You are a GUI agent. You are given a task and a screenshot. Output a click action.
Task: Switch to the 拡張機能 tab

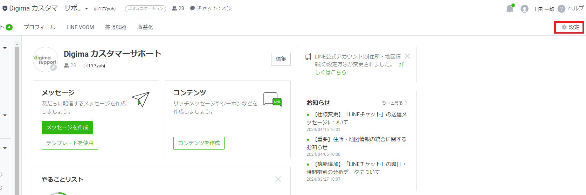116,27
